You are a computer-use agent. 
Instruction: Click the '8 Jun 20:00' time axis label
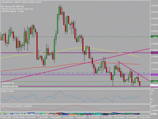81,117
